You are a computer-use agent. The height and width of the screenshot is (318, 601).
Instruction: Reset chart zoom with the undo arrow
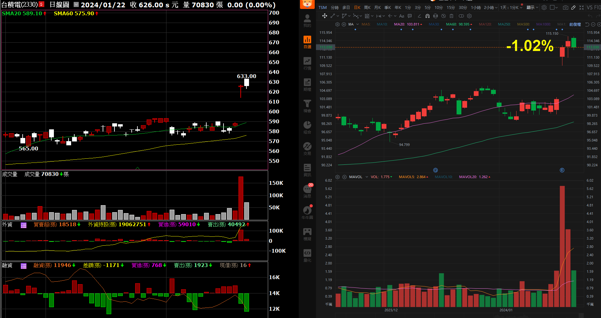tap(587, 24)
